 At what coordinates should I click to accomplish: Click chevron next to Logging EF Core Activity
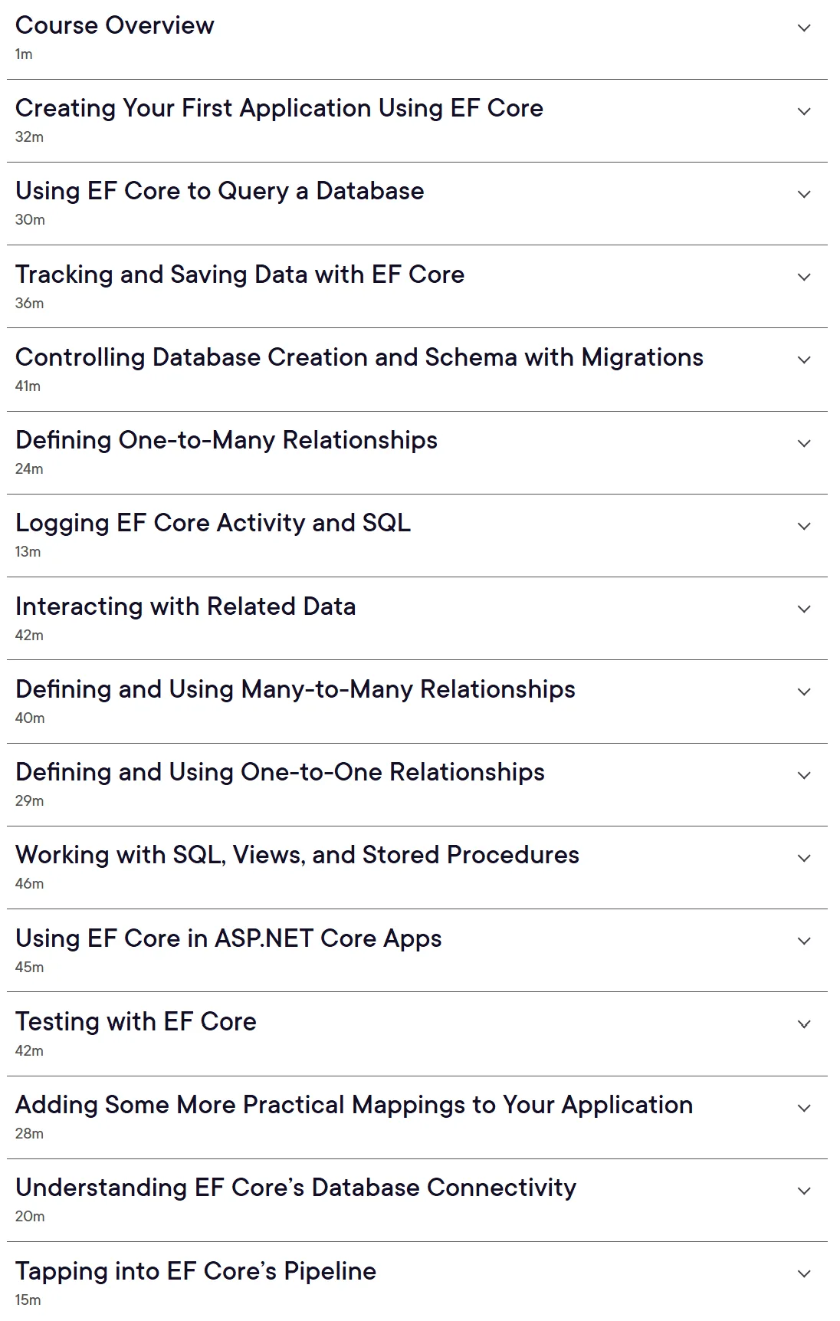click(x=804, y=526)
